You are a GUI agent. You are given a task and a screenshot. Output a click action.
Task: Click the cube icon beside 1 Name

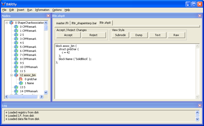point(21,83)
